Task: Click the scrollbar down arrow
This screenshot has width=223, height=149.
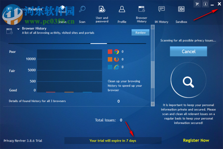Action: 153,104
